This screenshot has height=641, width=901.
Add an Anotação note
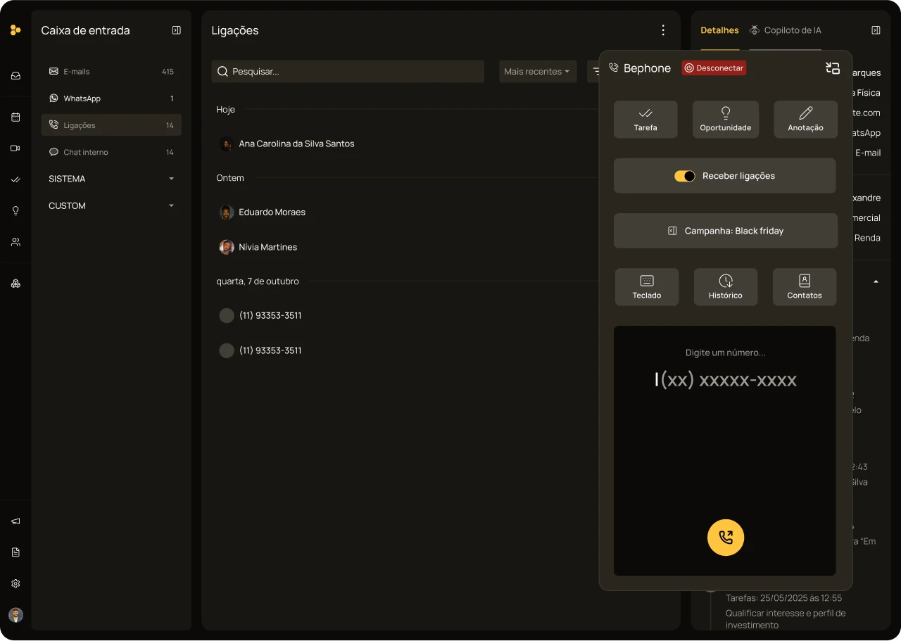pos(805,120)
